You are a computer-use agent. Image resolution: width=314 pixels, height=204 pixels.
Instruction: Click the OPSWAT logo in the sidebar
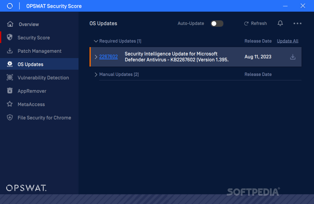pos(26,188)
